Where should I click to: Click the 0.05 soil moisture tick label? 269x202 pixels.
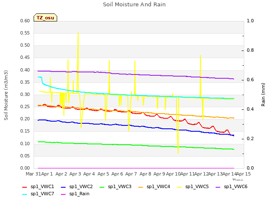click(x=25, y=156)
